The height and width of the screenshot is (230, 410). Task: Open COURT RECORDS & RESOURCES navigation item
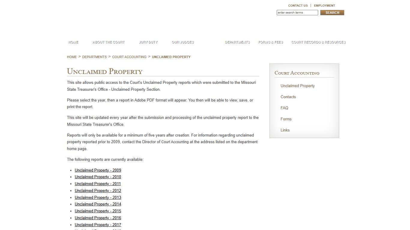click(x=318, y=42)
